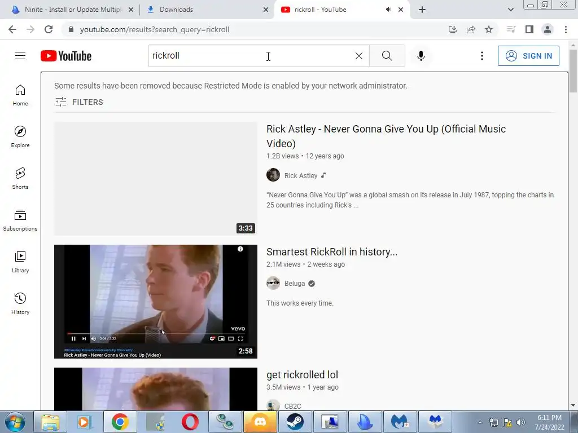
Task: Open History in the YouTube sidebar
Action: [20, 304]
